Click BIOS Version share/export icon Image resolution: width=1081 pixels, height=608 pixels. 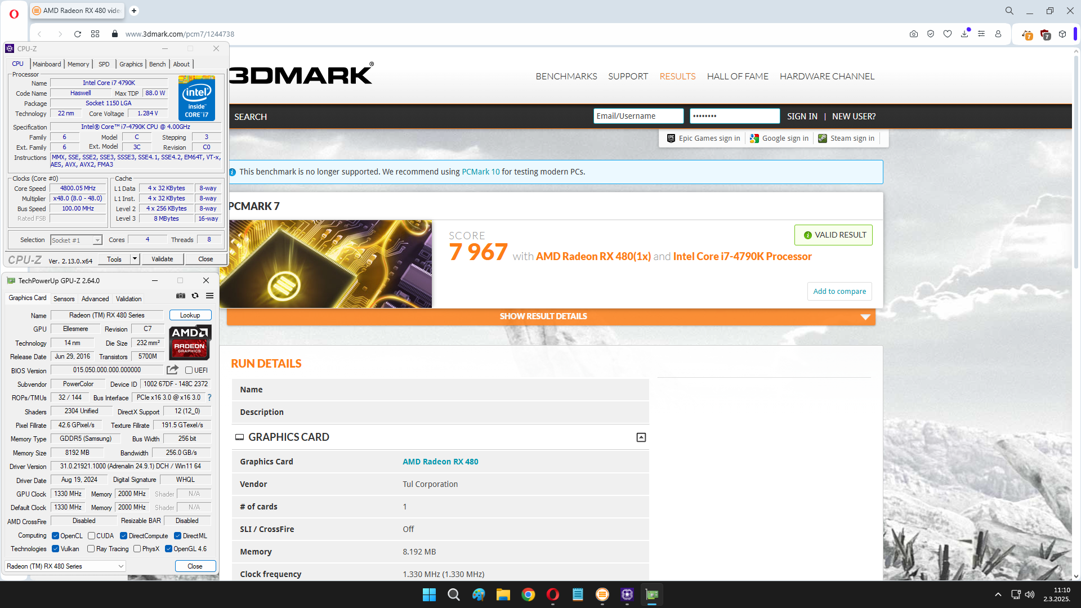(x=172, y=370)
